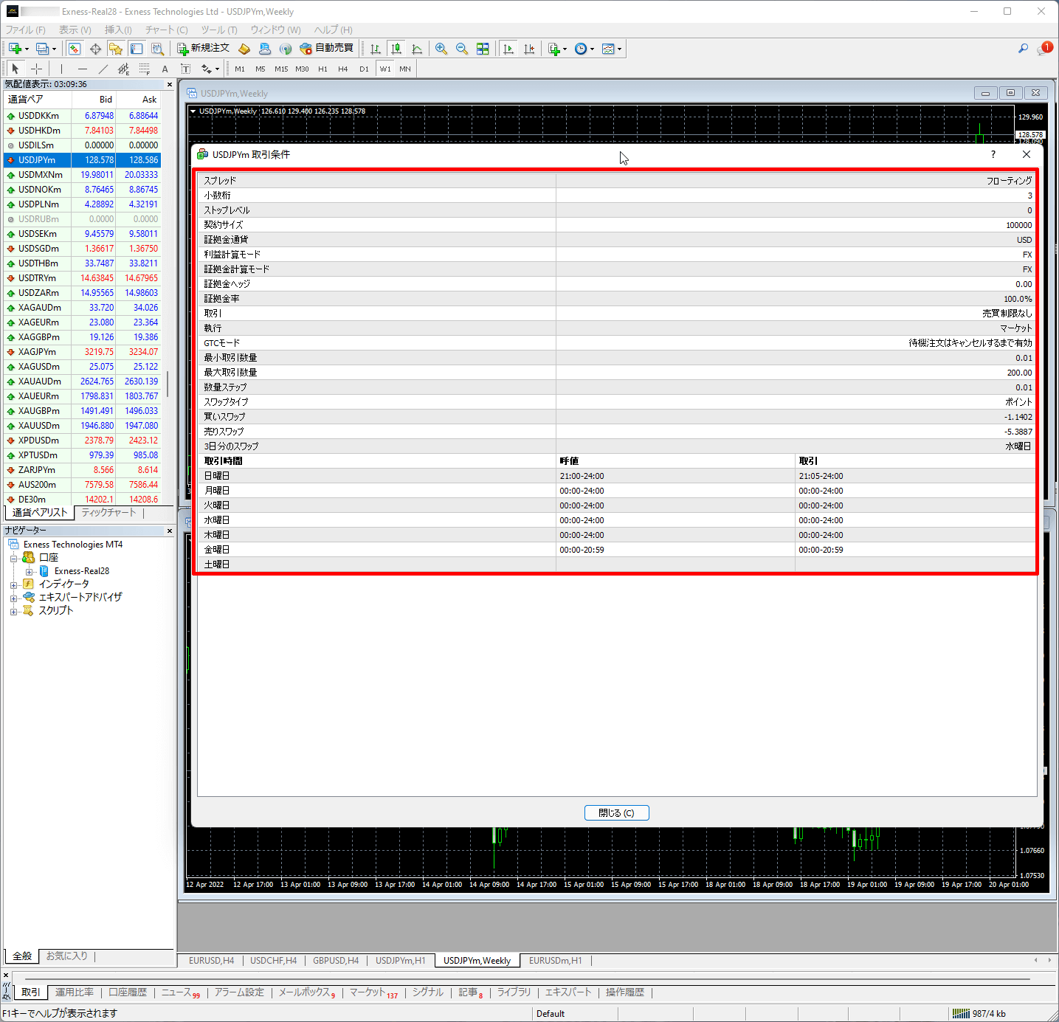The width and height of the screenshot is (1059, 1022).
Task: Select the trendline drawing tool
Action: click(103, 69)
